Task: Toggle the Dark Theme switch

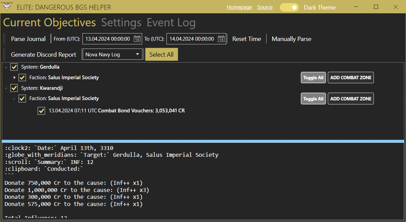Action: pyautogui.click(x=289, y=7)
